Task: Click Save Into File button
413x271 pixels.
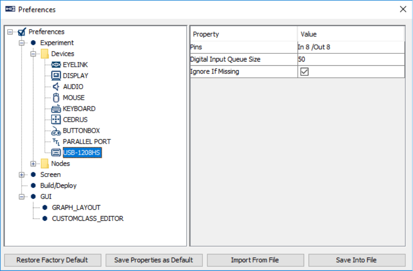Action: click(357, 260)
